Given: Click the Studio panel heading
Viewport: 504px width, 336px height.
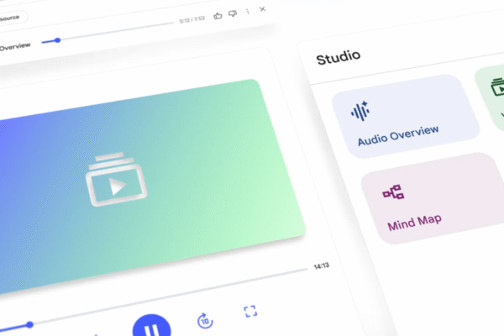Looking at the screenshot, I should [x=339, y=57].
